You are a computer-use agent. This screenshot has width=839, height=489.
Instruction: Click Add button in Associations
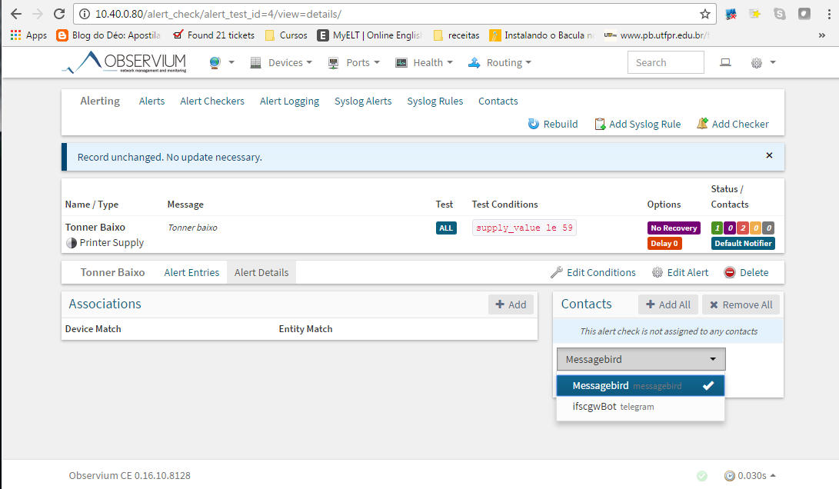[x=511, y=304]
